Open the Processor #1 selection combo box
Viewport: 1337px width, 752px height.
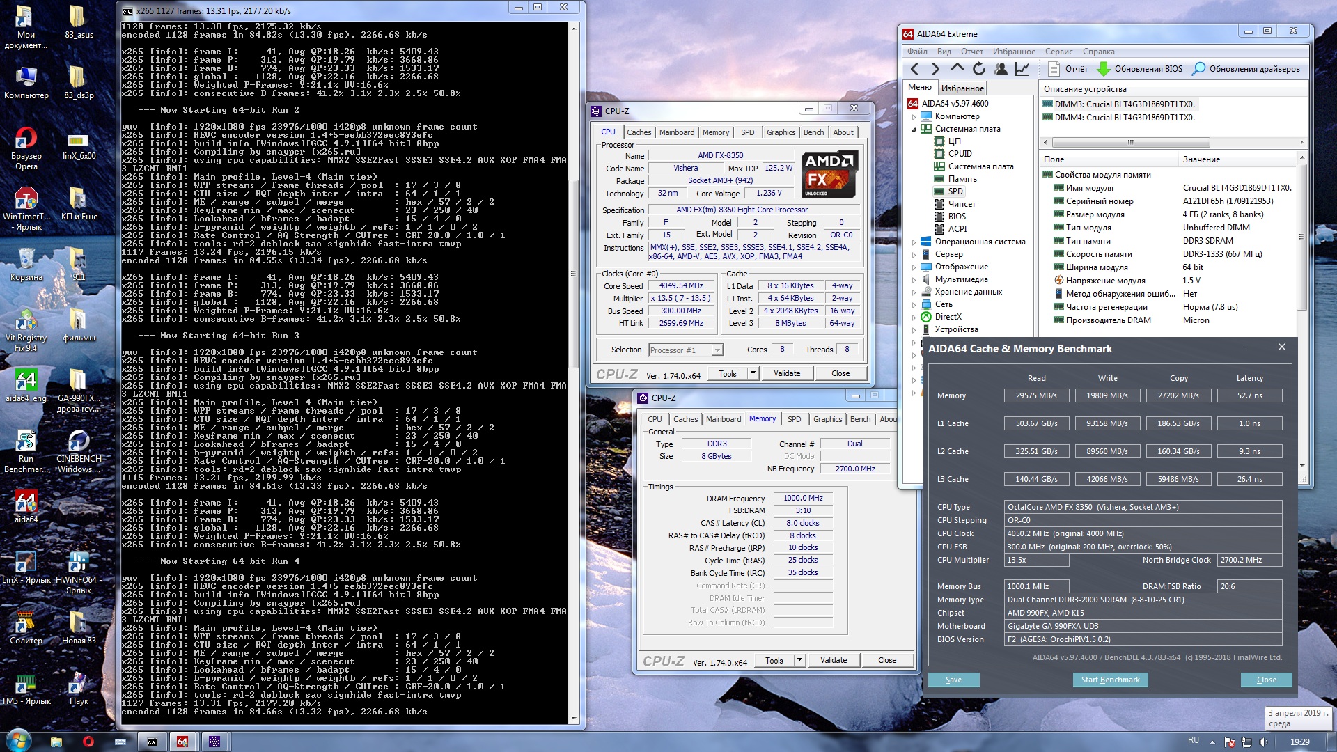686,350
